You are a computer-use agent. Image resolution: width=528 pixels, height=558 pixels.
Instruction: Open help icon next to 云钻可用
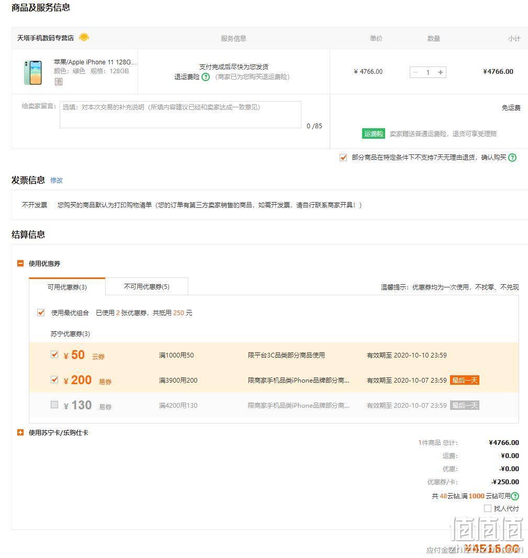pos(515,496)
